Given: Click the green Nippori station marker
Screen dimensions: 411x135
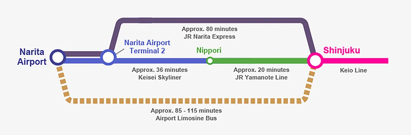Looking at the screenshot, I should point(209,61).
